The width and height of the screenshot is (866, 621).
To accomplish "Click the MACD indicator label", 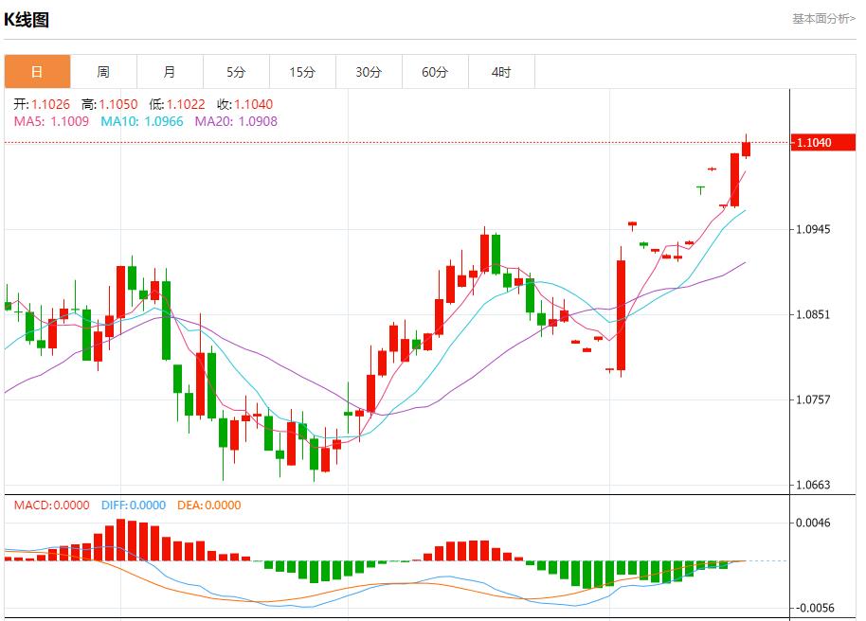I will pyautogui.click(x=51, y=506).
